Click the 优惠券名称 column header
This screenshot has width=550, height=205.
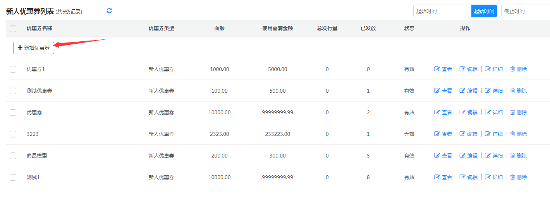pyautogui.click(x=39, y=29)
